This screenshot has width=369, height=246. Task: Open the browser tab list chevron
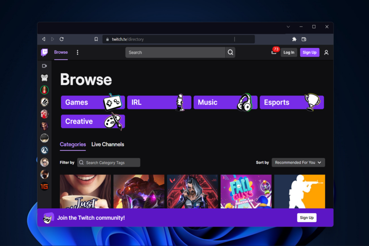coord(288,27)
